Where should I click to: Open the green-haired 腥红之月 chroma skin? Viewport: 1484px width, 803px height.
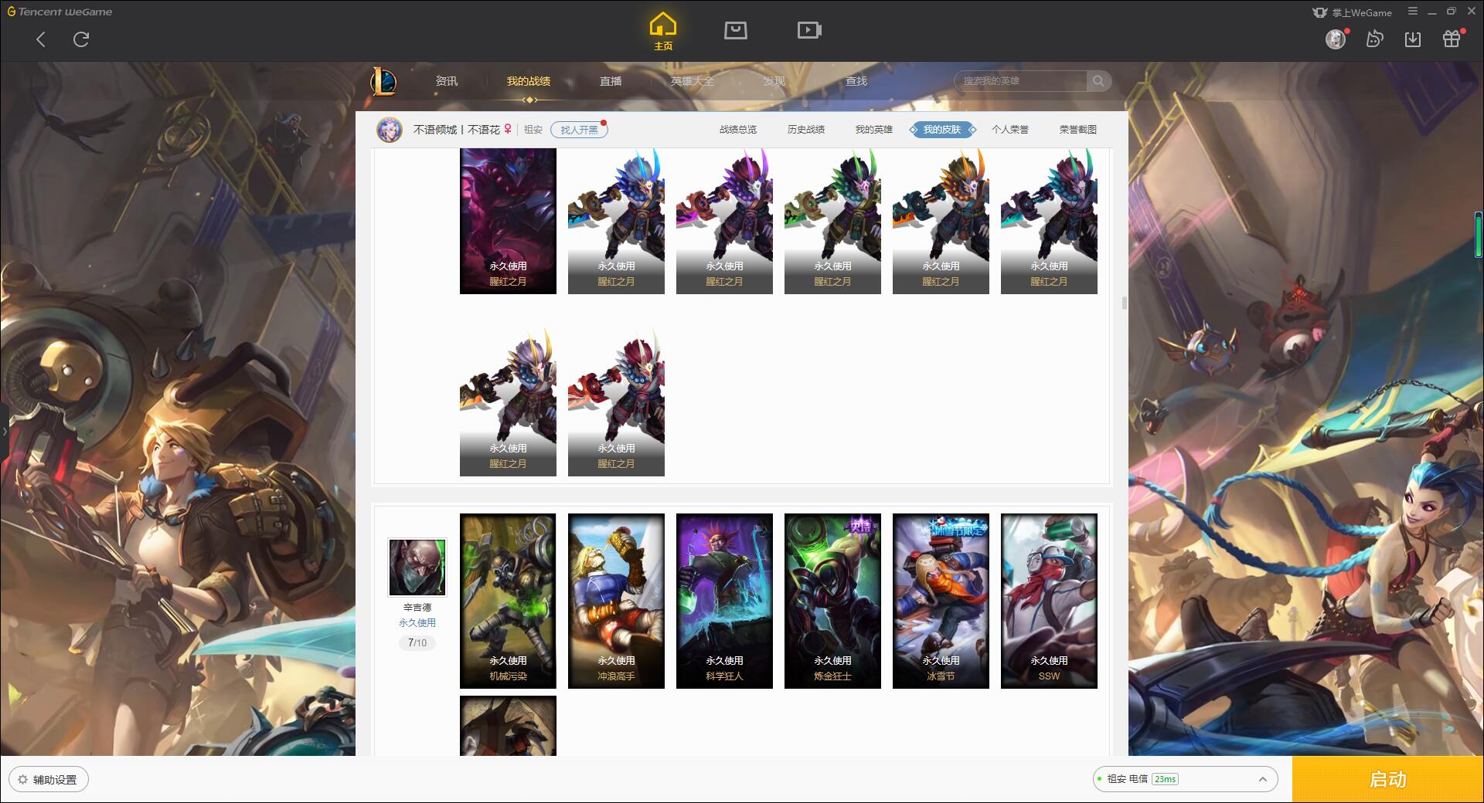pyautogui.click(x=832, y=222)
